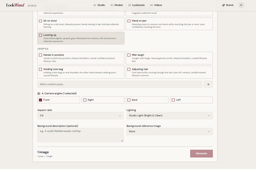The image size is (256, 169).
Task: Check the Sit on stool pose
Action: (41, 21)
